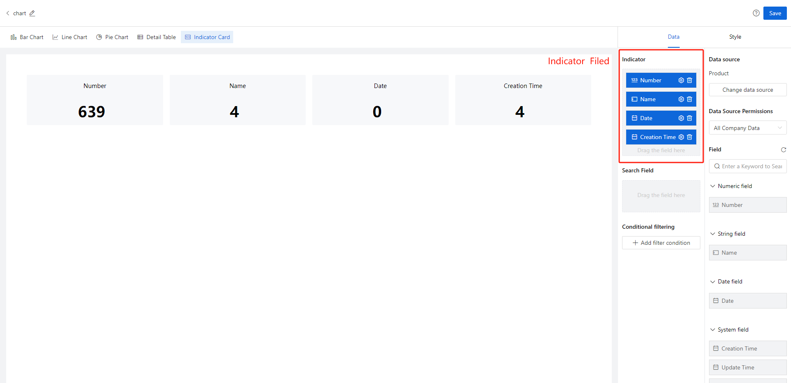Viewport: 791px width, 383px height.
Task: Open the Data tab
Action: click(674, 37)
